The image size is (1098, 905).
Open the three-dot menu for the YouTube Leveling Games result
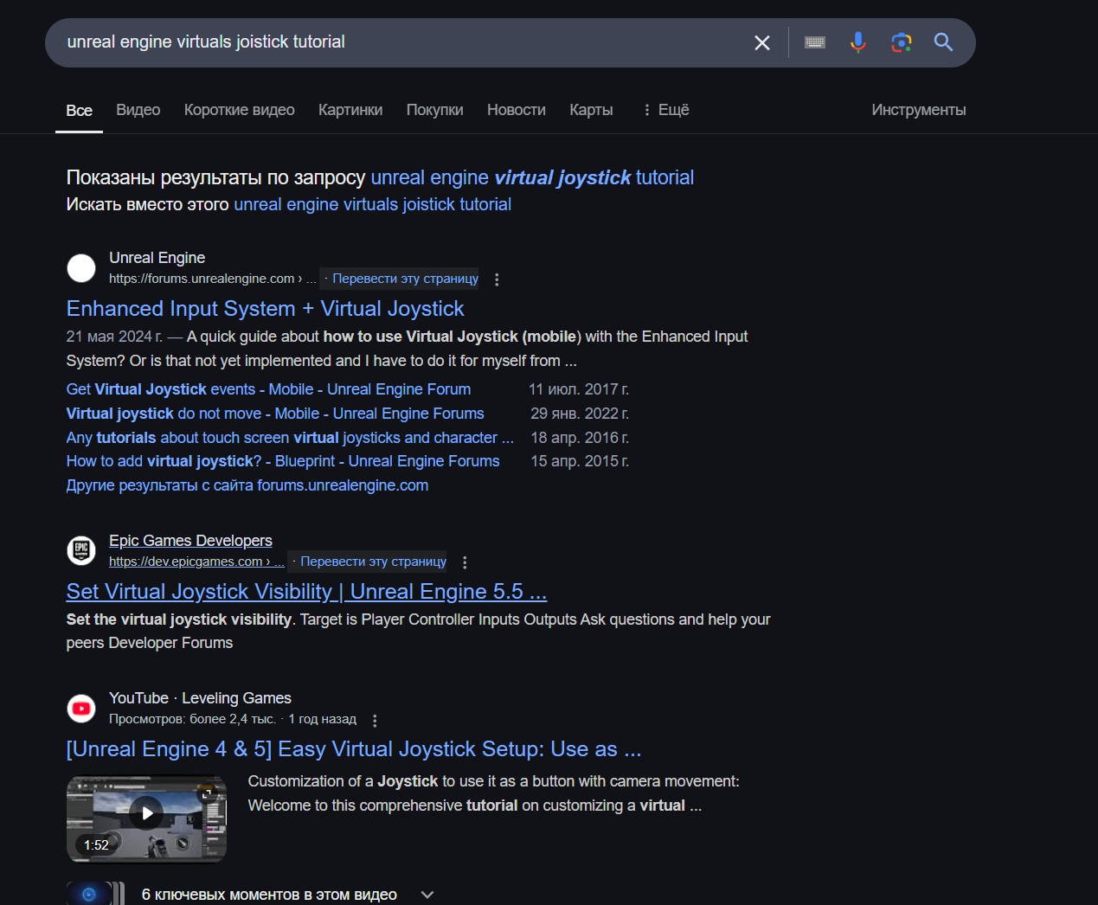(x=375, y=721)
